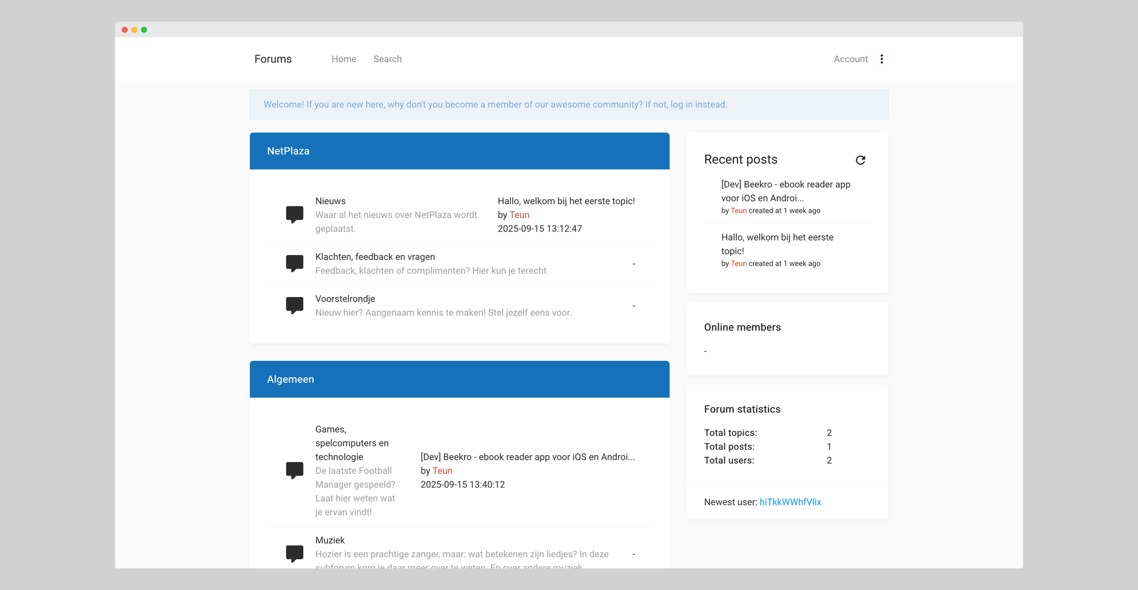Click the Klachten, feedback en vragen bubble icon

coord(294,263)
